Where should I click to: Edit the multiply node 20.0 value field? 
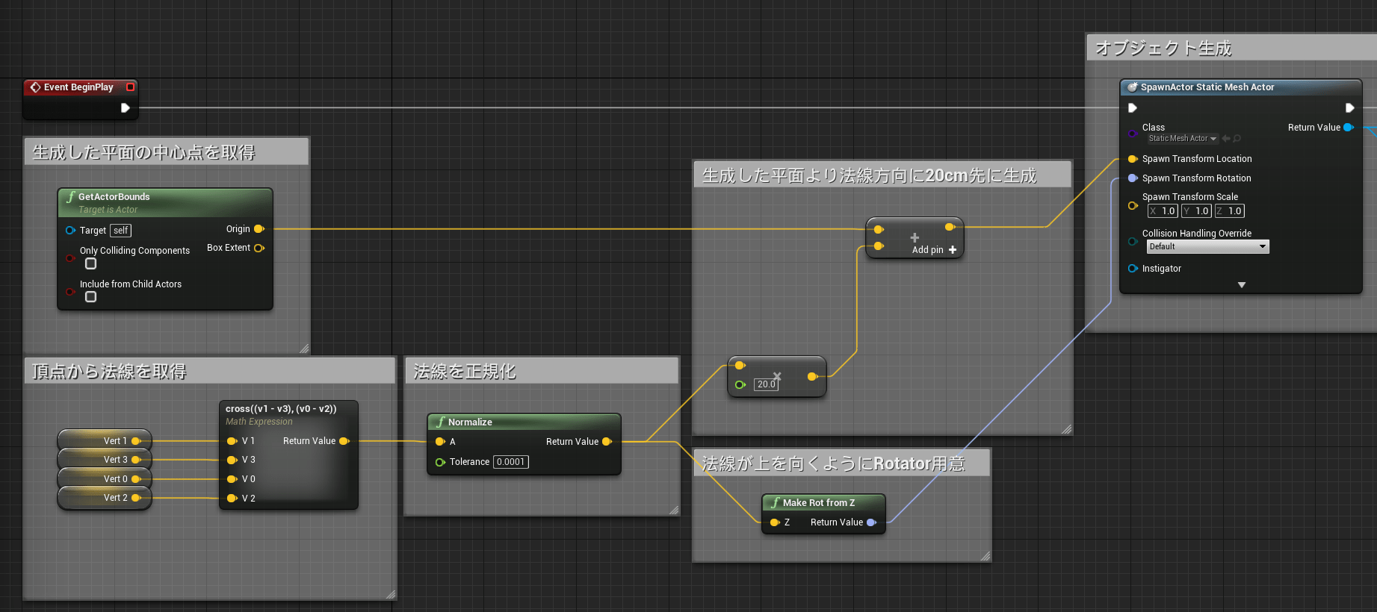(x=766, y=384)
